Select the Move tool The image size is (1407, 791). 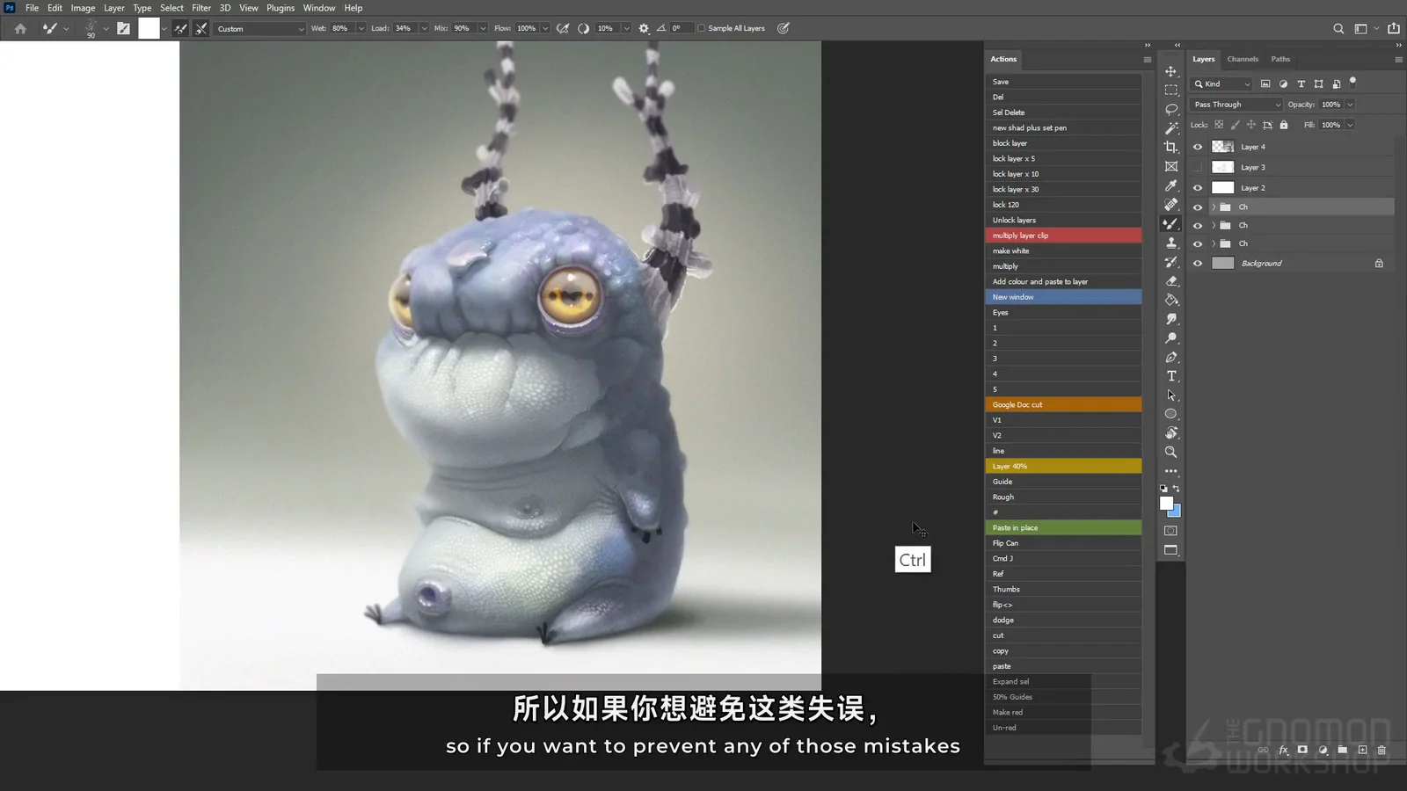[x=1170, y=71]
